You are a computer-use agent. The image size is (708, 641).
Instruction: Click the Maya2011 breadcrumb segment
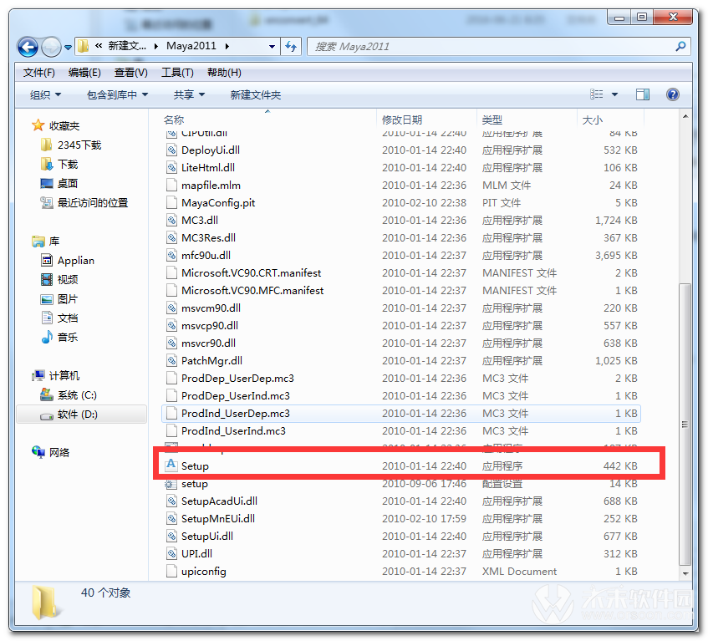pos(191,46)
